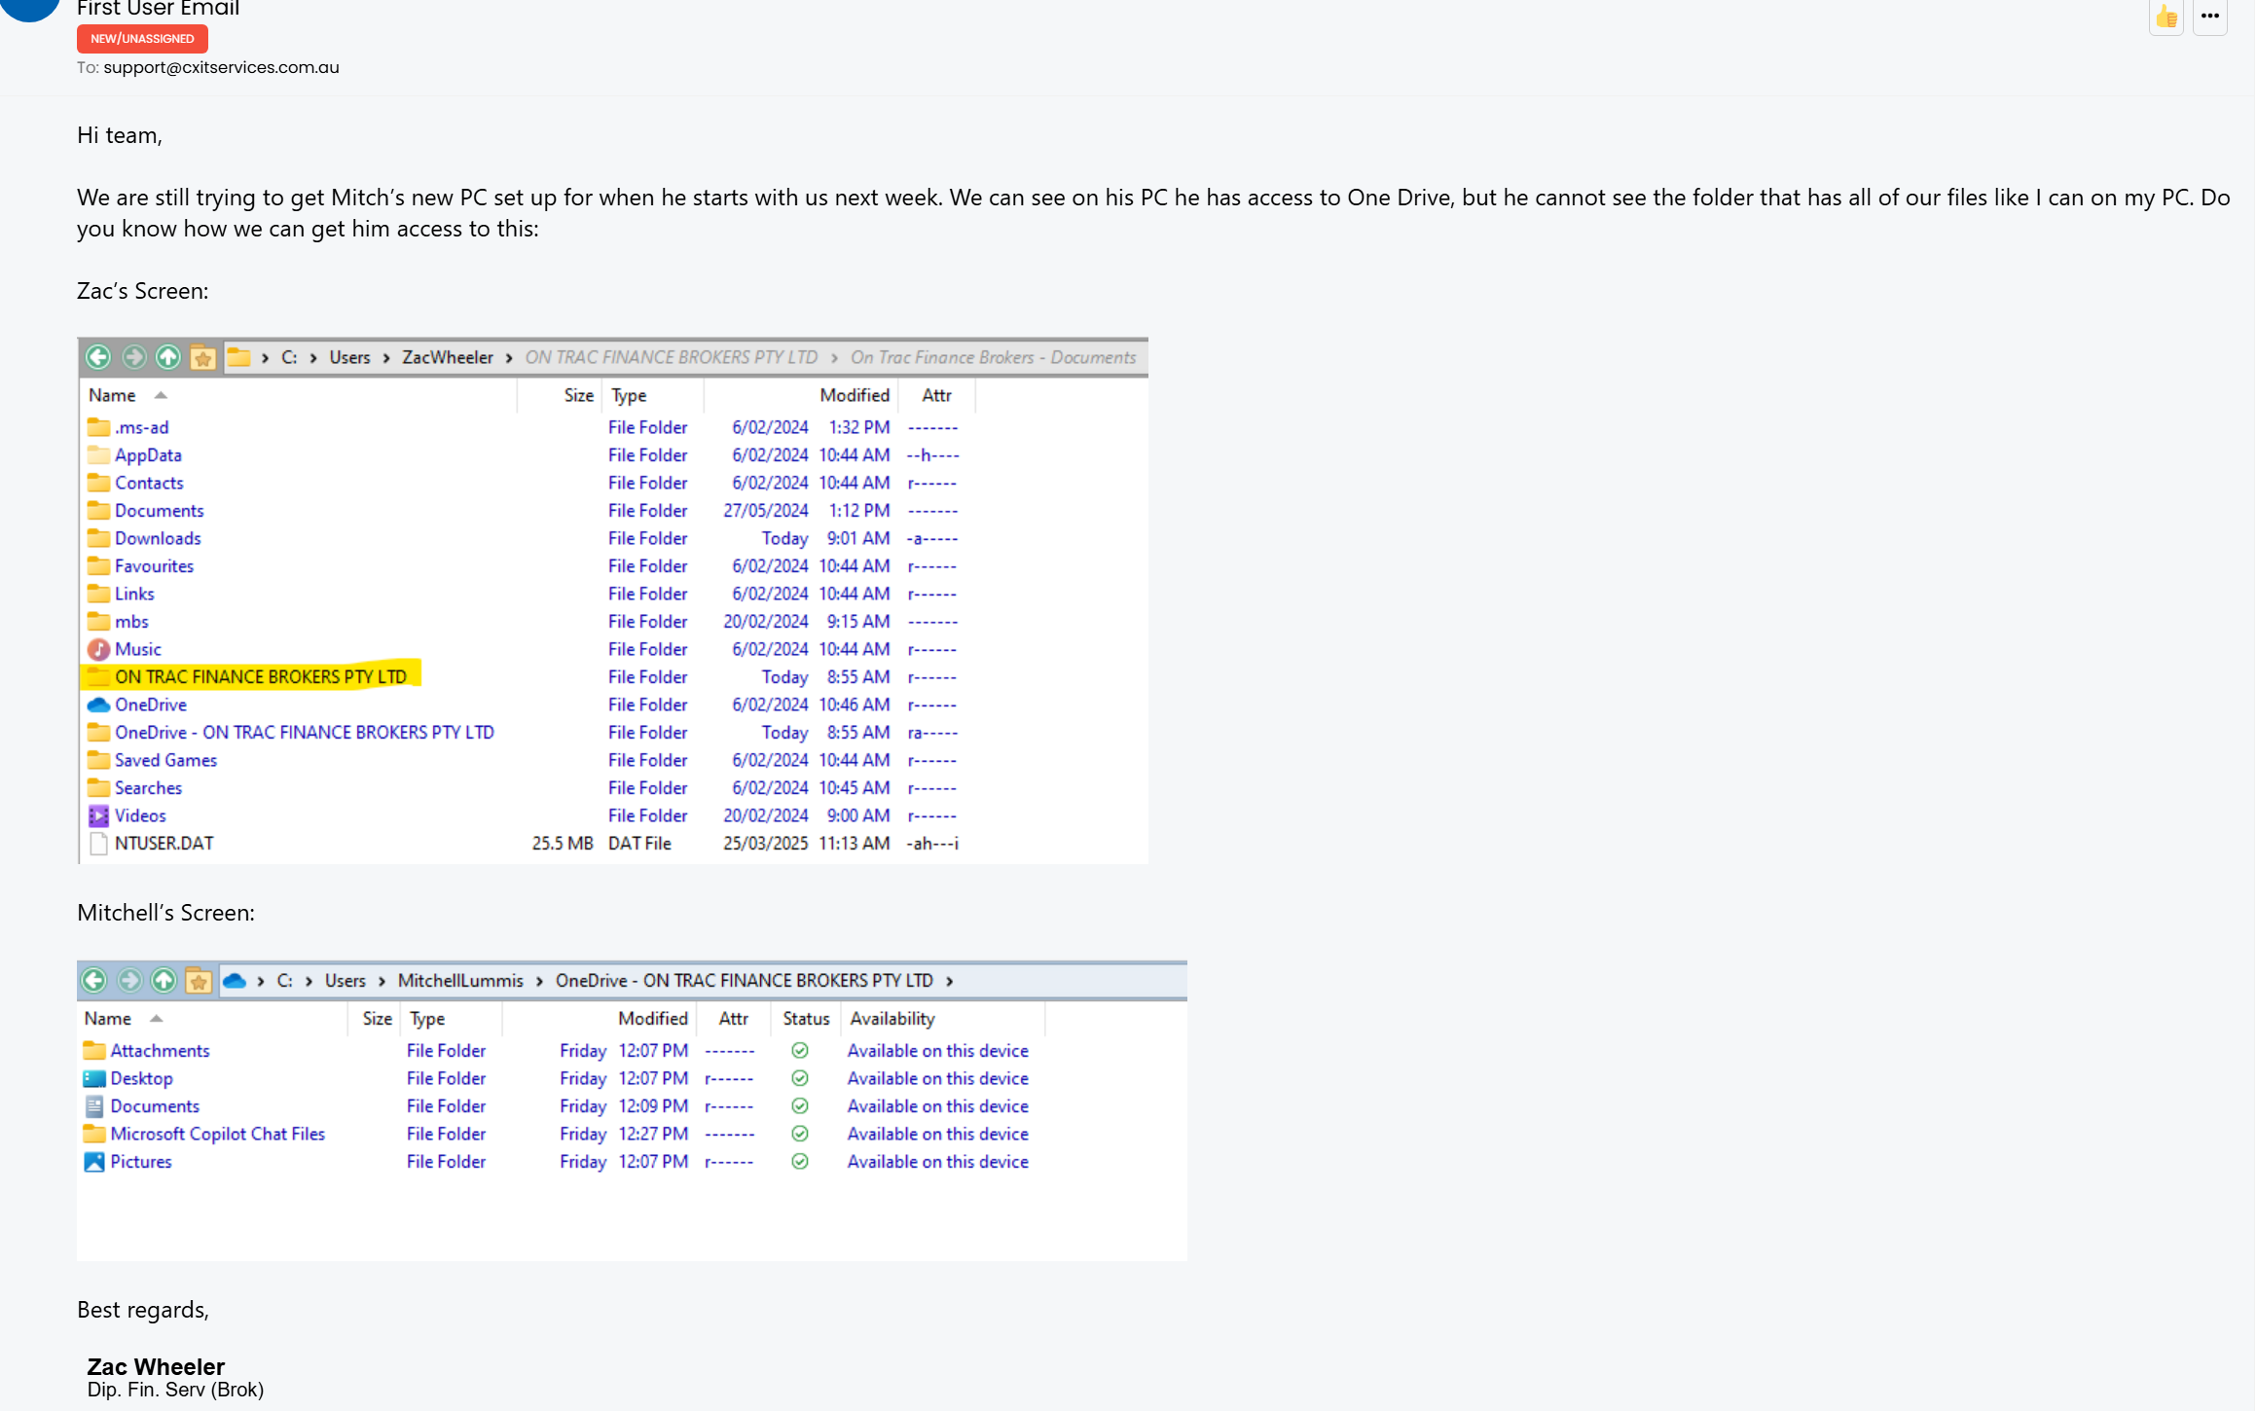Click the sync status checkmark for Attachments
Screen dimensions: 2257x1411
[800, 1050]
